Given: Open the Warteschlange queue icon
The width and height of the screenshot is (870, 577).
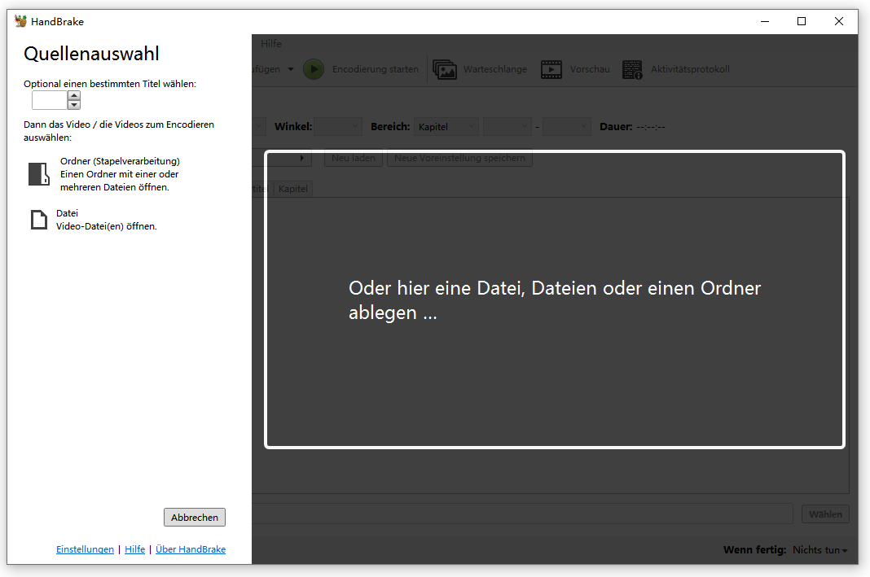Looking at the screenshot, I should 445,69.
